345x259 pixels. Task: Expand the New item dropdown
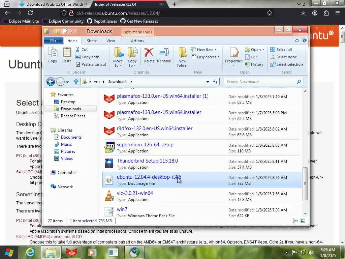[x=203, y=50]
